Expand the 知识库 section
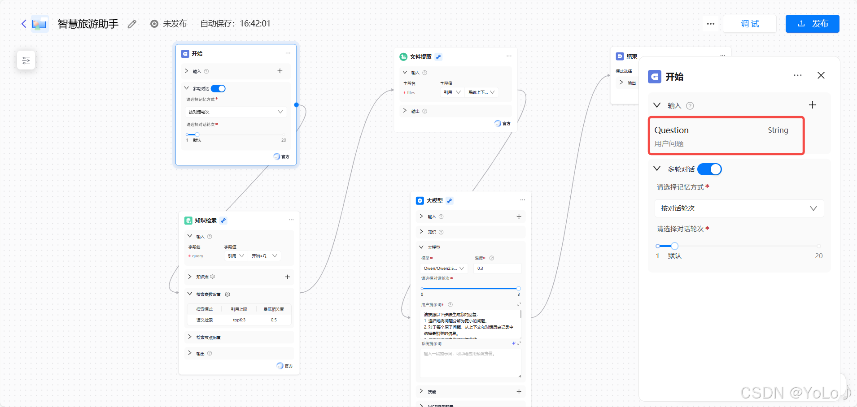Viewport: 857px width, 407px height. [x=190, y=277]
